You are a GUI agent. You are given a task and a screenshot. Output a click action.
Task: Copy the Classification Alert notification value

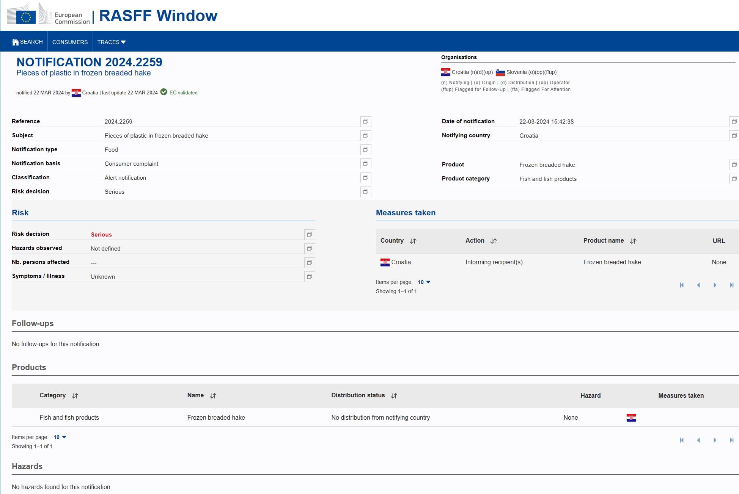point(365,178)
